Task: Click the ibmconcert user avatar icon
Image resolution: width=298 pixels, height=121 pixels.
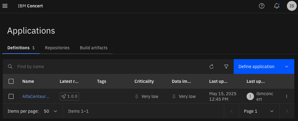Action: pyautogui.click(x=250, y=96)
